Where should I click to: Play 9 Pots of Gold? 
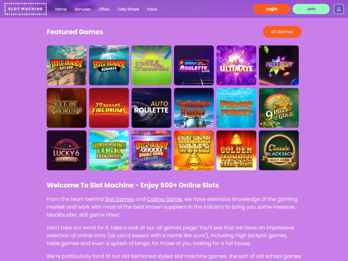coord(279,108)
